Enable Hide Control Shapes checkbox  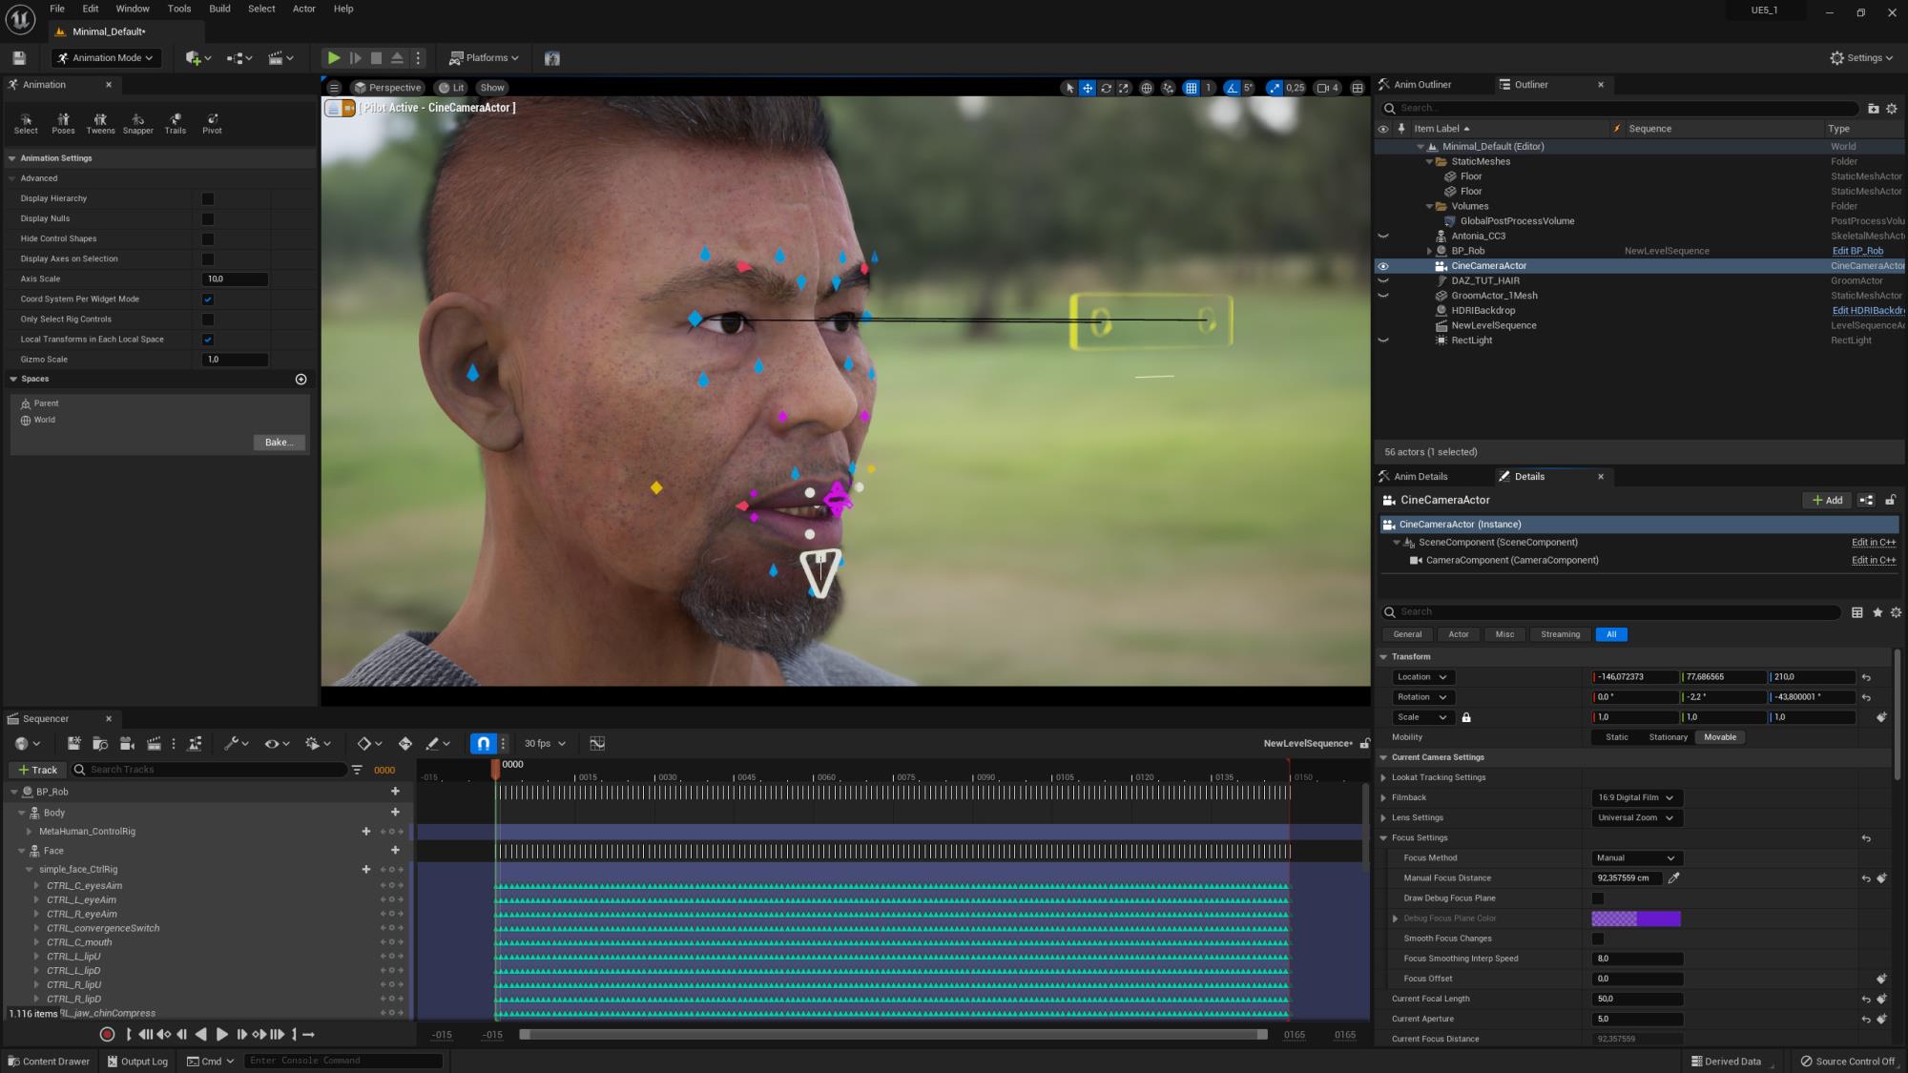click(x=208, y=238)
